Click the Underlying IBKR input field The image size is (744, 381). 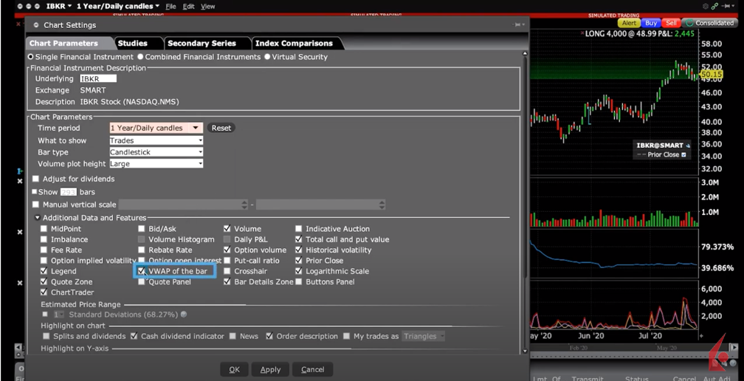pos(98,78)
